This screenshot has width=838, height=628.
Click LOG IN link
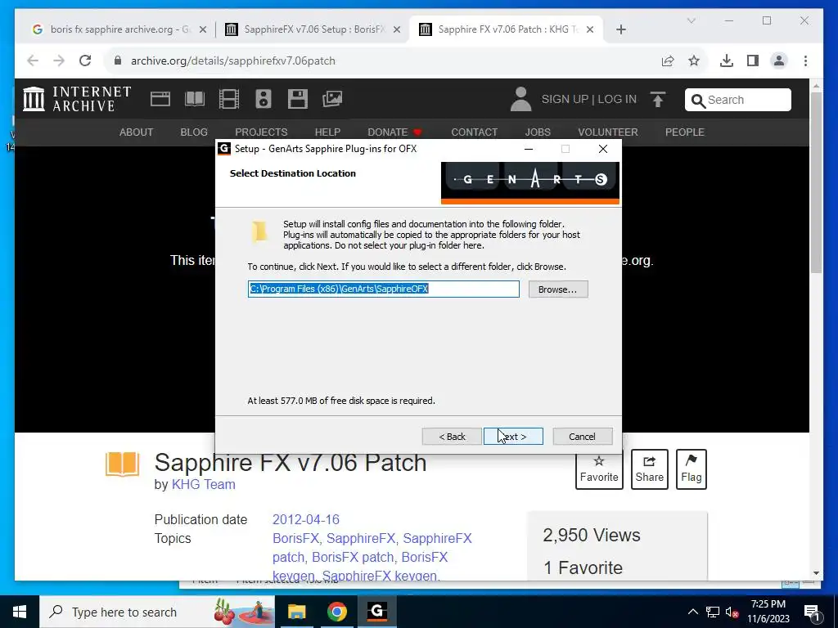point(617,99)
